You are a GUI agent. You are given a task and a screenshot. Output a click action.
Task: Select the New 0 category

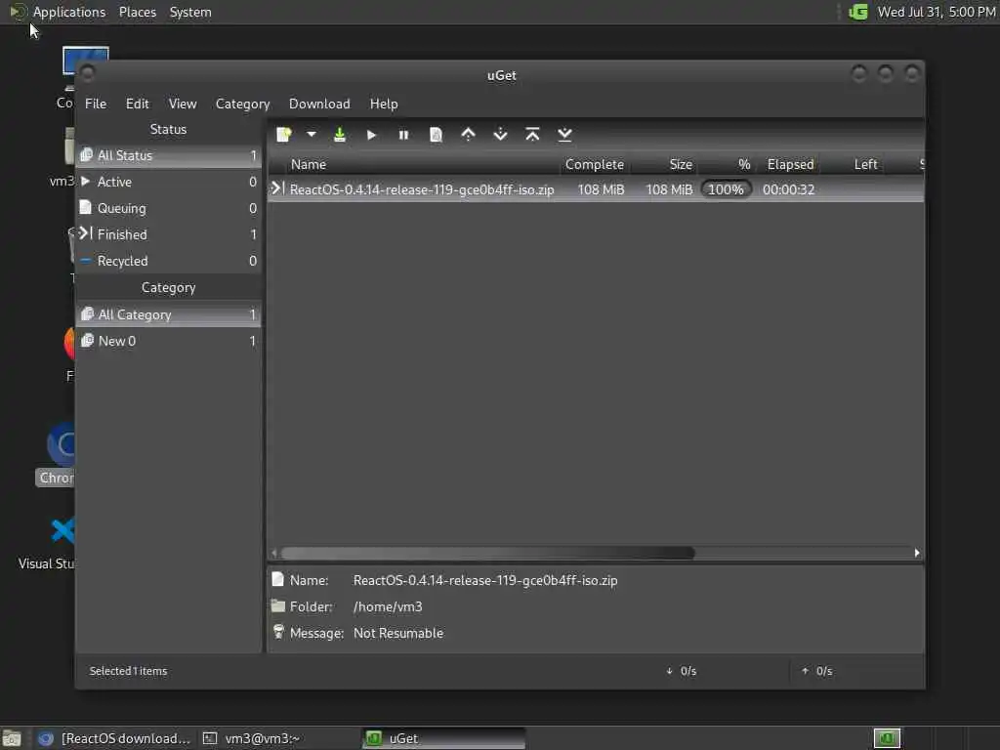tap(168, 341)
